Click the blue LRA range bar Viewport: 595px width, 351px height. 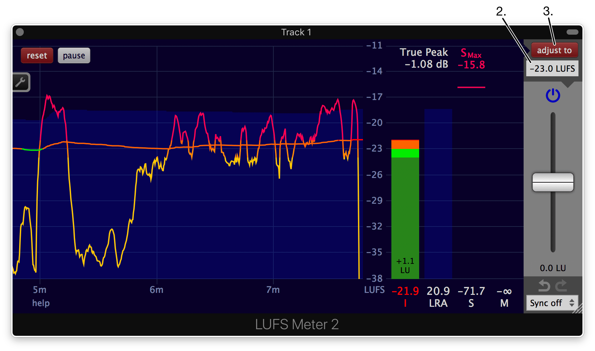(x=438, y=194)
